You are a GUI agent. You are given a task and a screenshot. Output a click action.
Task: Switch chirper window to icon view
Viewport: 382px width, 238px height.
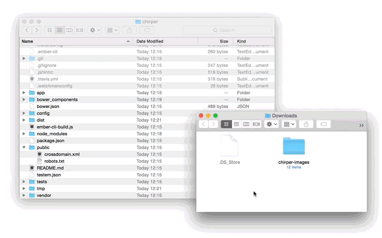[50, 30]
